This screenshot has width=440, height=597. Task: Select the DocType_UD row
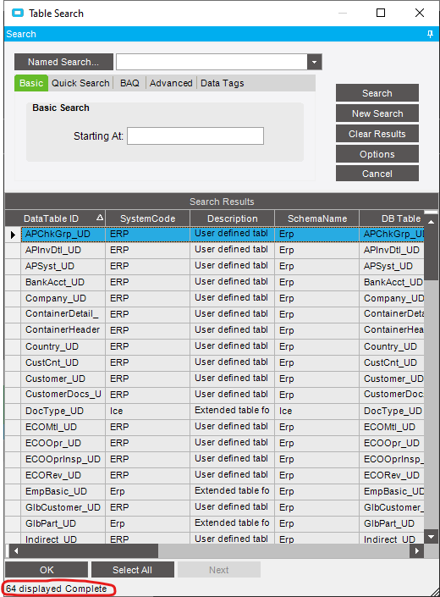(x=215, y=411)
